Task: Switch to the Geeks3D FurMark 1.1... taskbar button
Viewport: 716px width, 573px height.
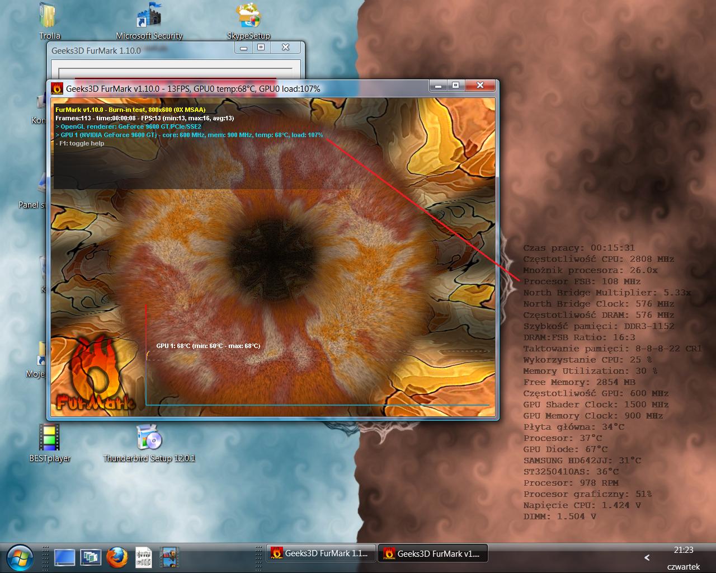Action: tap(321, 553)
